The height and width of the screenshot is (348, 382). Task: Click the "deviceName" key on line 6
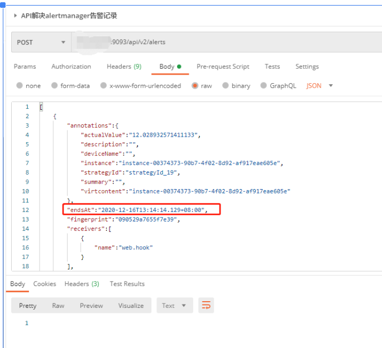tap(101, 154)
